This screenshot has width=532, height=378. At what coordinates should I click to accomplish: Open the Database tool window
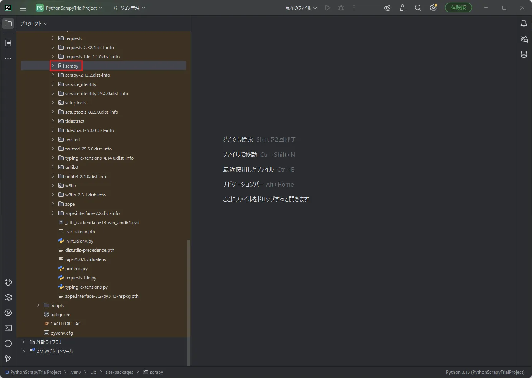(524, 54)
